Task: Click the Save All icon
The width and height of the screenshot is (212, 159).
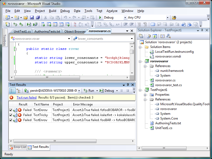Action: 38,17
